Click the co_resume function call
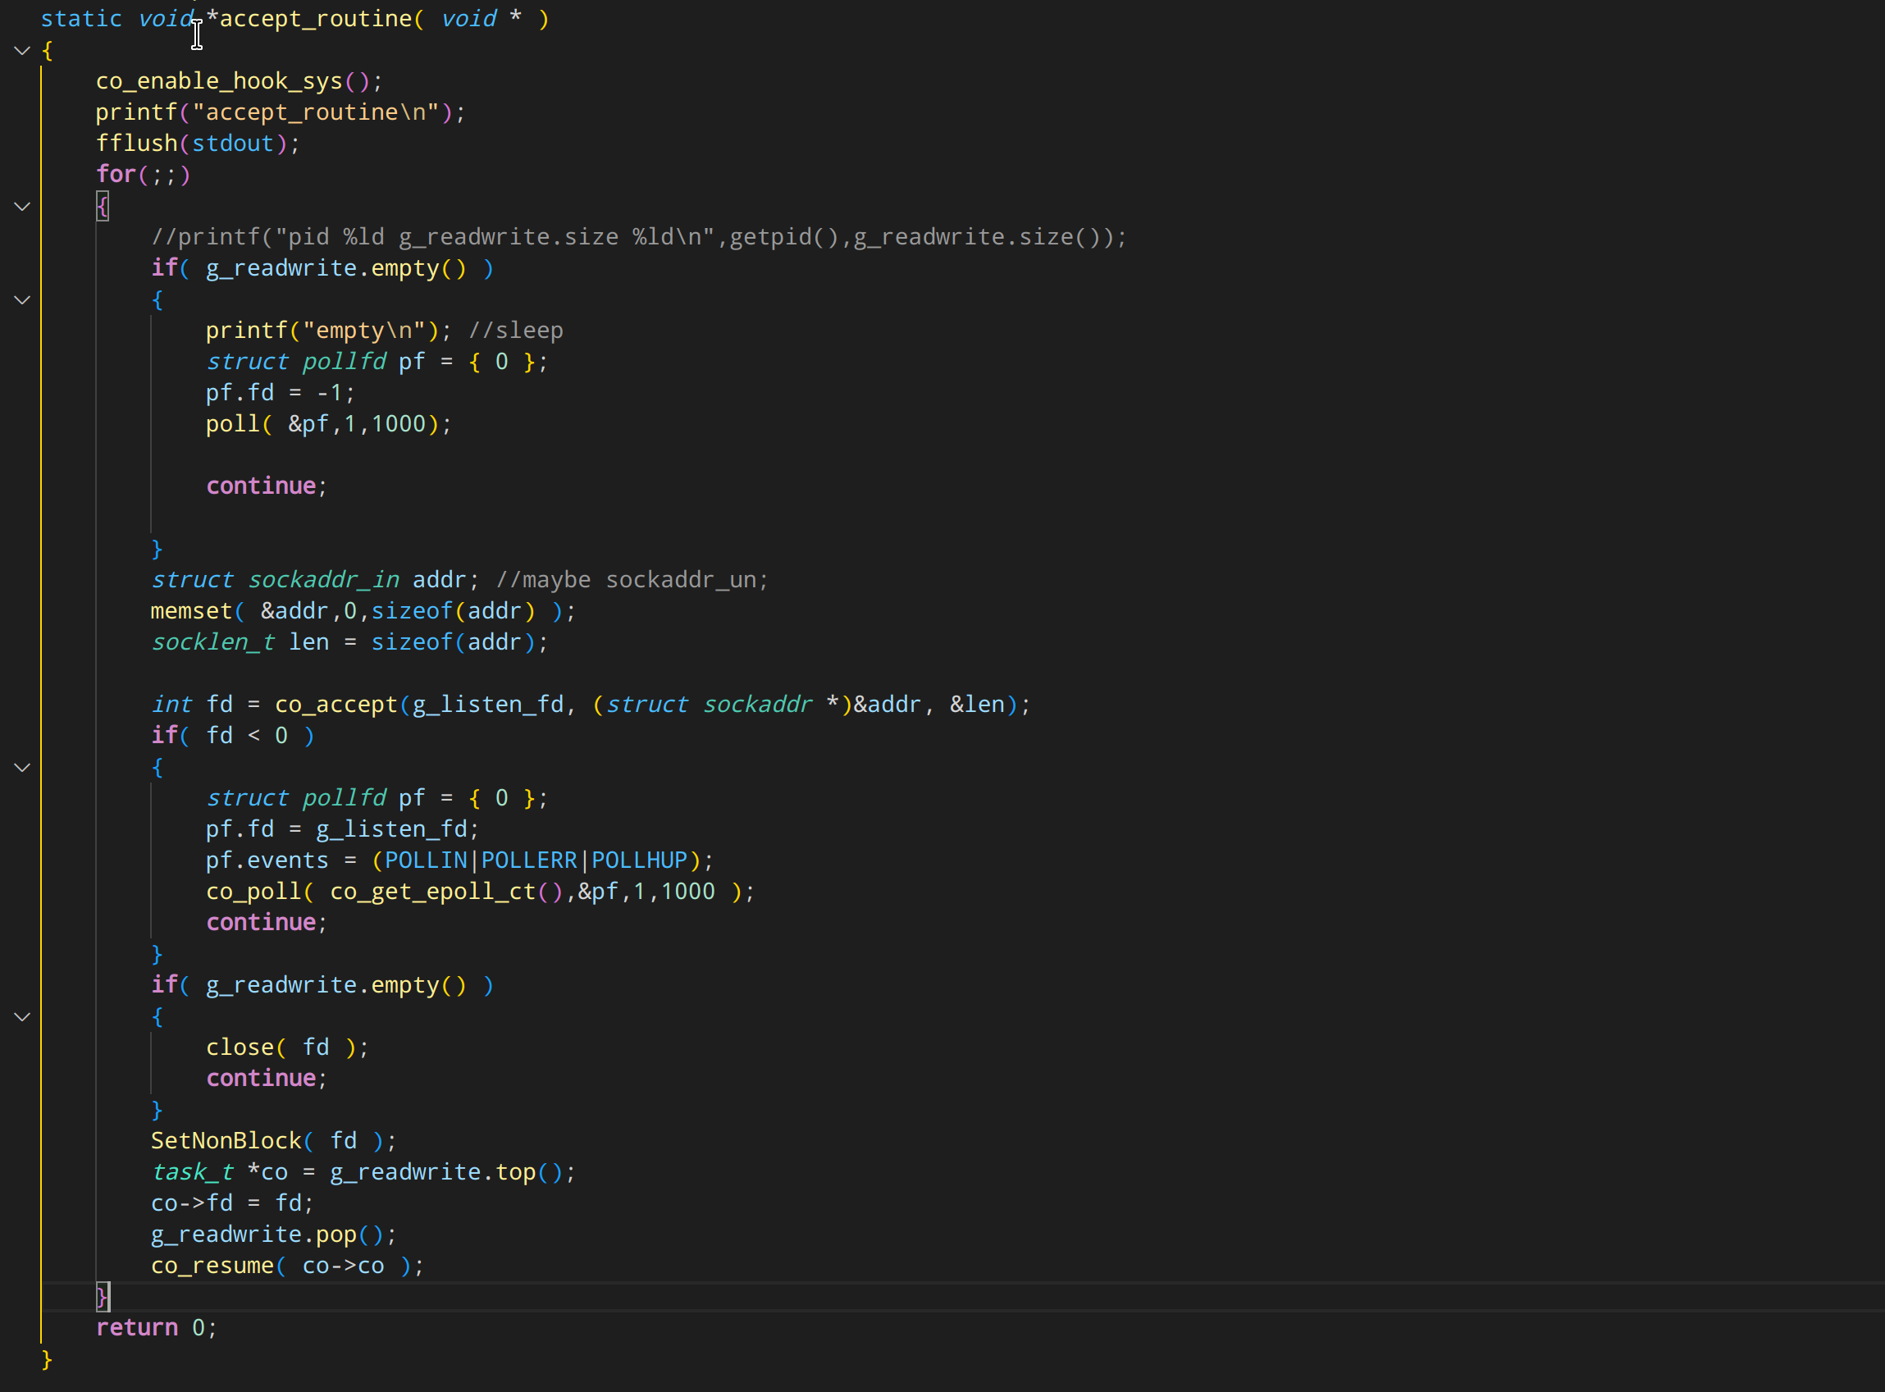The image size is (1885, 1392). [212, 1266]
